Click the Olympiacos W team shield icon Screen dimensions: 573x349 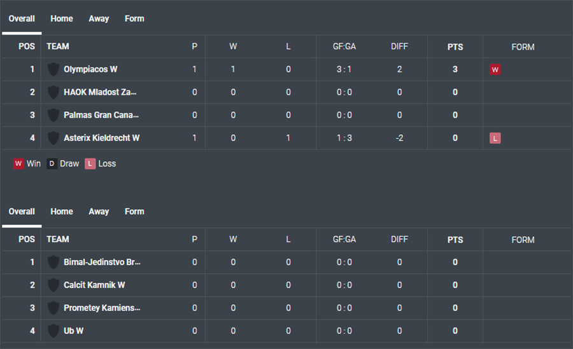53,69
